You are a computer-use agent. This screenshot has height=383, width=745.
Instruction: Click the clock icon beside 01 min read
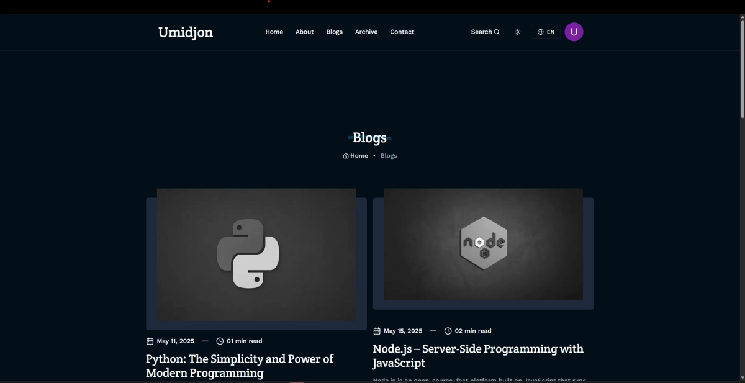coord(220,341)
